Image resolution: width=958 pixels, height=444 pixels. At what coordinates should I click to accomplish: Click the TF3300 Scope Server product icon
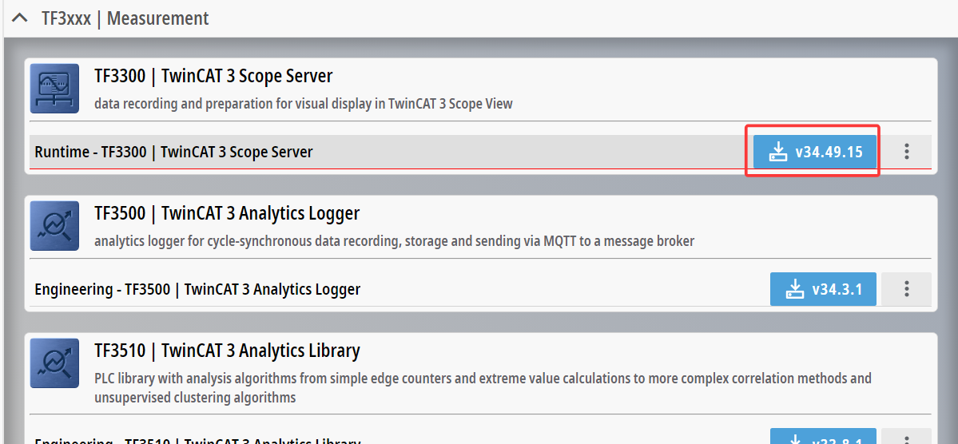pos(54,88)
